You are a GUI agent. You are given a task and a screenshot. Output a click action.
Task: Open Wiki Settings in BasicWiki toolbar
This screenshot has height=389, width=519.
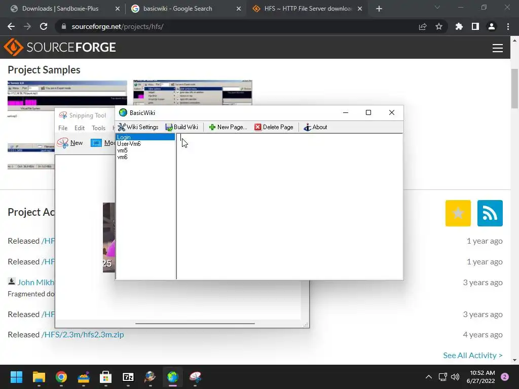click(138, 127)
